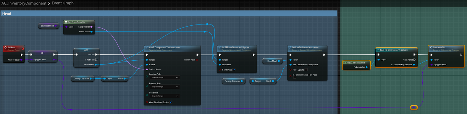467x114 pixels.
Task: Open the Location Rule dropdown
Action: click(165, 78)
